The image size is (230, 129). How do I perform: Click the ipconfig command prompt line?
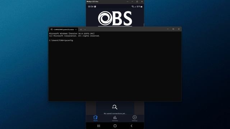point(61,40)
